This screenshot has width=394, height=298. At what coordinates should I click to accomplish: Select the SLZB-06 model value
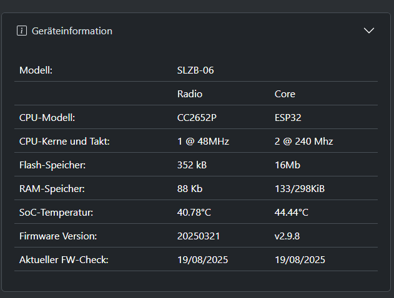coord(195,70)
